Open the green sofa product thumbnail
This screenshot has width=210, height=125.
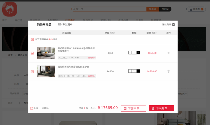(x=46, y=71)
